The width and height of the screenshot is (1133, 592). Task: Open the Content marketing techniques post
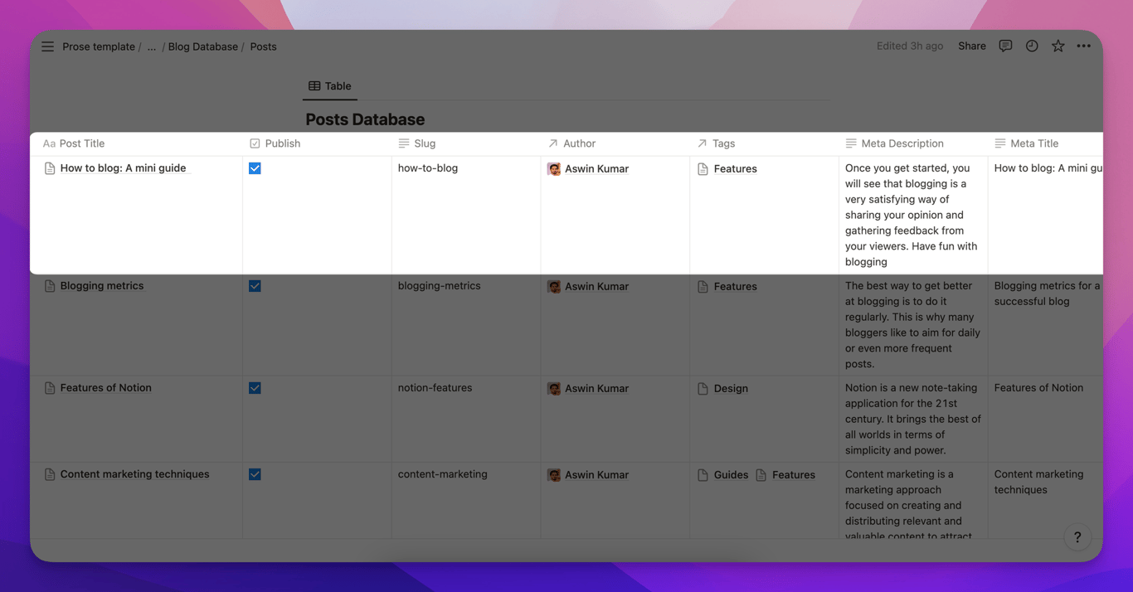pyautogui.click(x=134, y=474)
